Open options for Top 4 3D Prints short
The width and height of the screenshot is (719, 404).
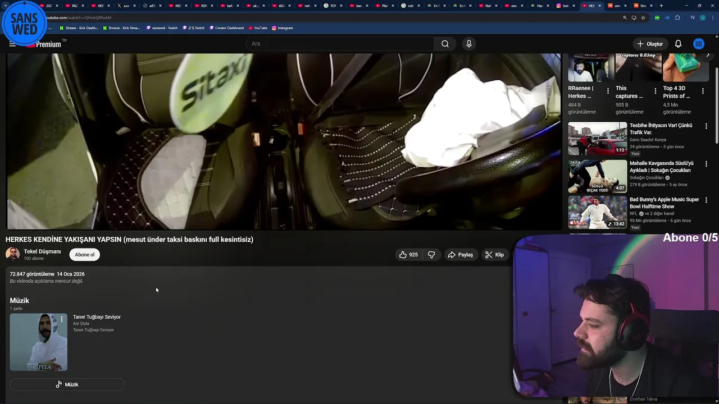click(703, 91)
